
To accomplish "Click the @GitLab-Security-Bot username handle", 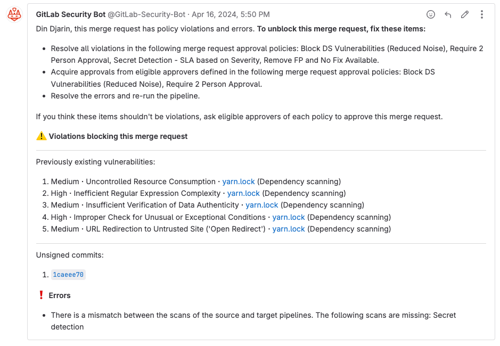I will pyautogui.click(x=146, y=14).
